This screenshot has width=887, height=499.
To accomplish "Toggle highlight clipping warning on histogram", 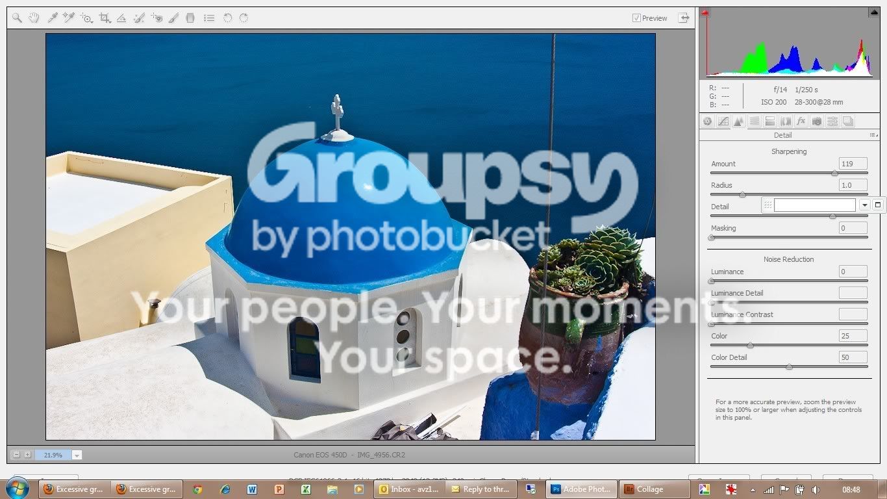I will coord(873,12).
